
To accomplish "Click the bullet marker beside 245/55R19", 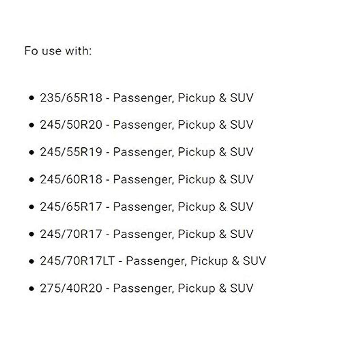I will coord(32,153).
